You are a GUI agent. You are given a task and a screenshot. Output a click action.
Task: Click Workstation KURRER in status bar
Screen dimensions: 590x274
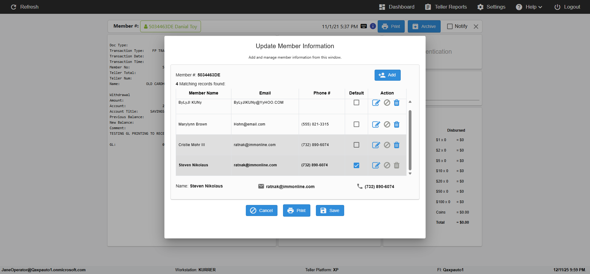(x=195, y=270)
